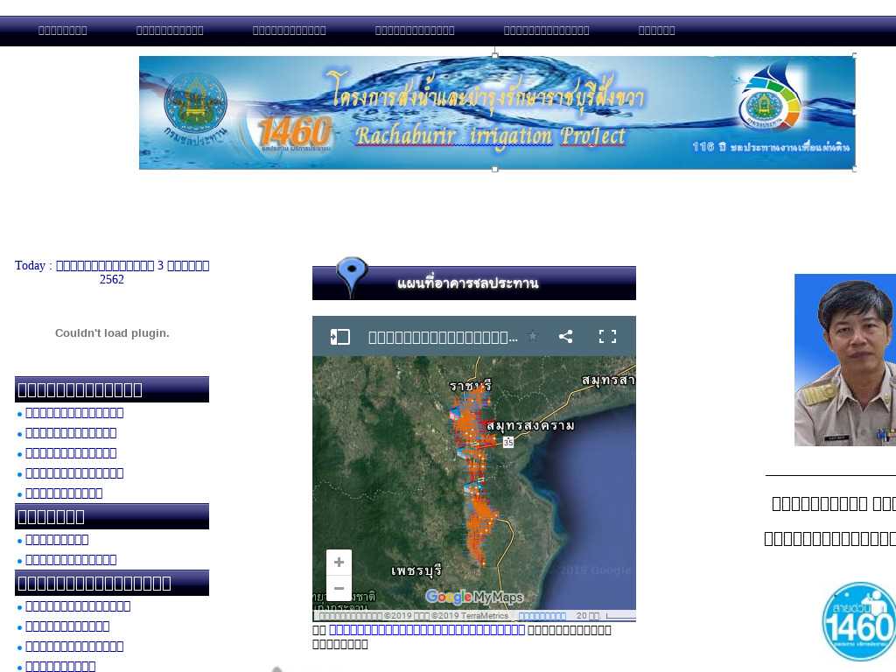Click the 'Rachaburir irrigation ProJect' banner title
896x672 pixels.
(490, 136)
